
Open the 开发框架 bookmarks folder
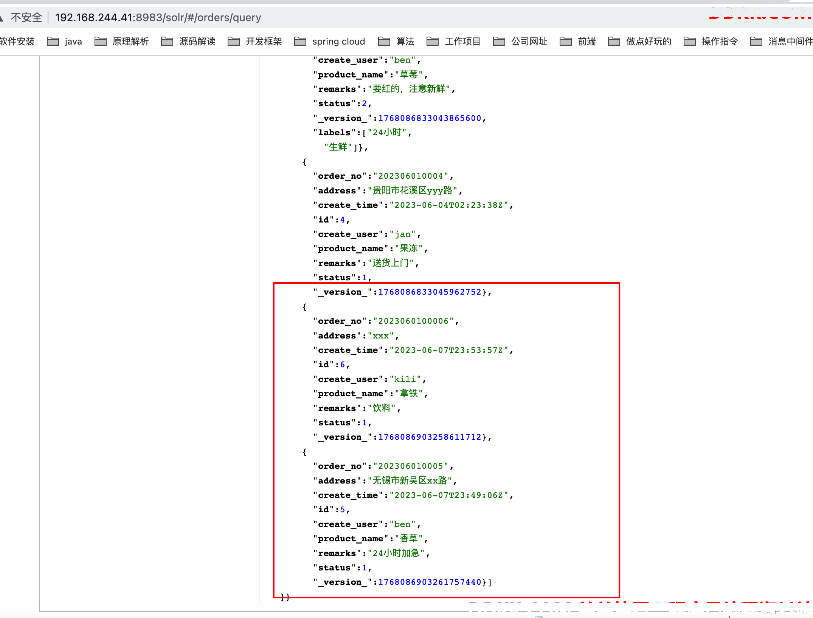[254, 42]
